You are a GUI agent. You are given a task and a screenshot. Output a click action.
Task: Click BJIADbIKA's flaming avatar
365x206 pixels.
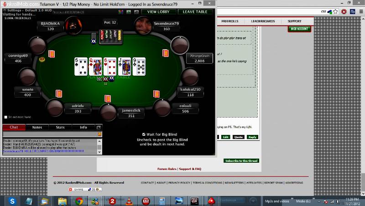pyautogui.click(x=73, y=25)
